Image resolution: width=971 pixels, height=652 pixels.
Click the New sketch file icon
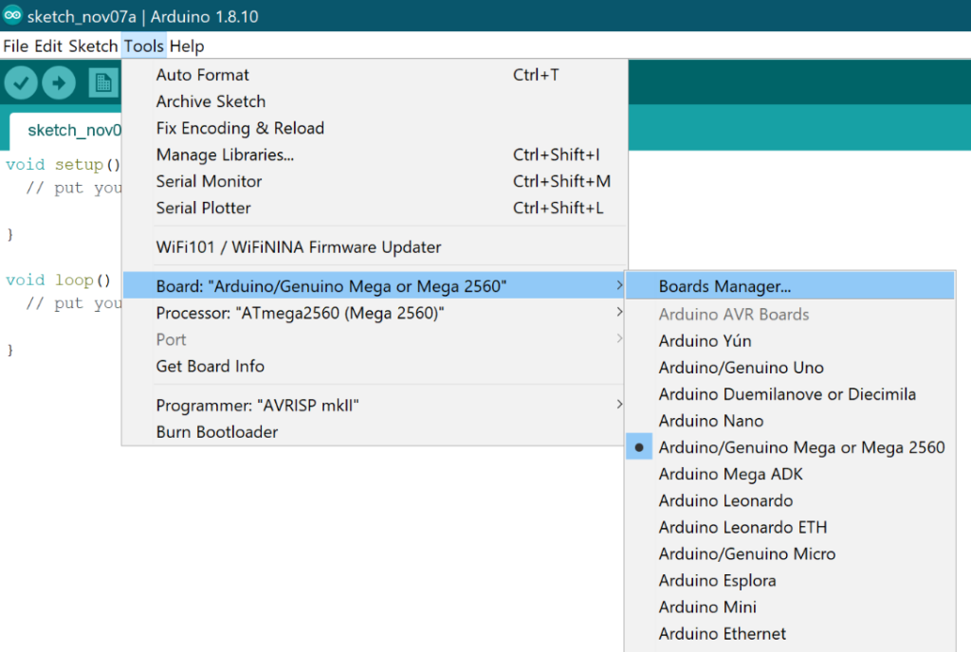pyautogui.click(x=102, y=82)
